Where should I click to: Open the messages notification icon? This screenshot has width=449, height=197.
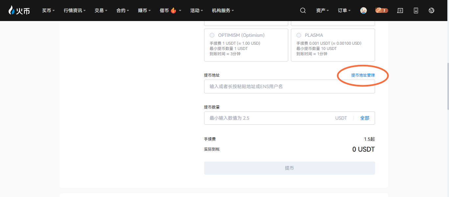pyautogui.click(x=400, y=11)
